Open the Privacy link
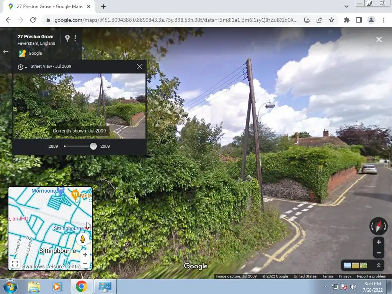 click(345, 276)
